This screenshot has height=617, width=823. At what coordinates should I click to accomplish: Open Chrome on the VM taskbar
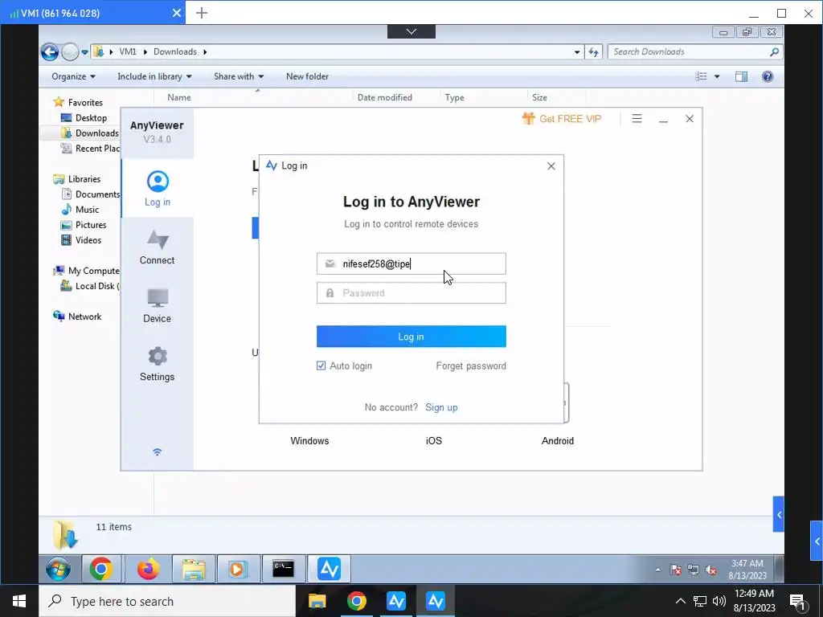(x=100, y=569)
